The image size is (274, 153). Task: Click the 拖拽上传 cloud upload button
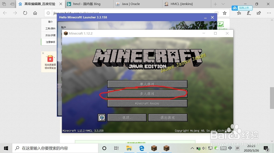(x=242, y=8)
